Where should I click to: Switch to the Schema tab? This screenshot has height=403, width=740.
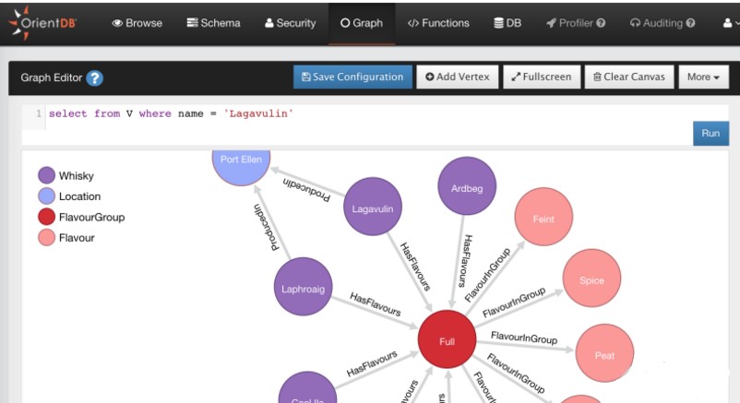tap(213, 23)
